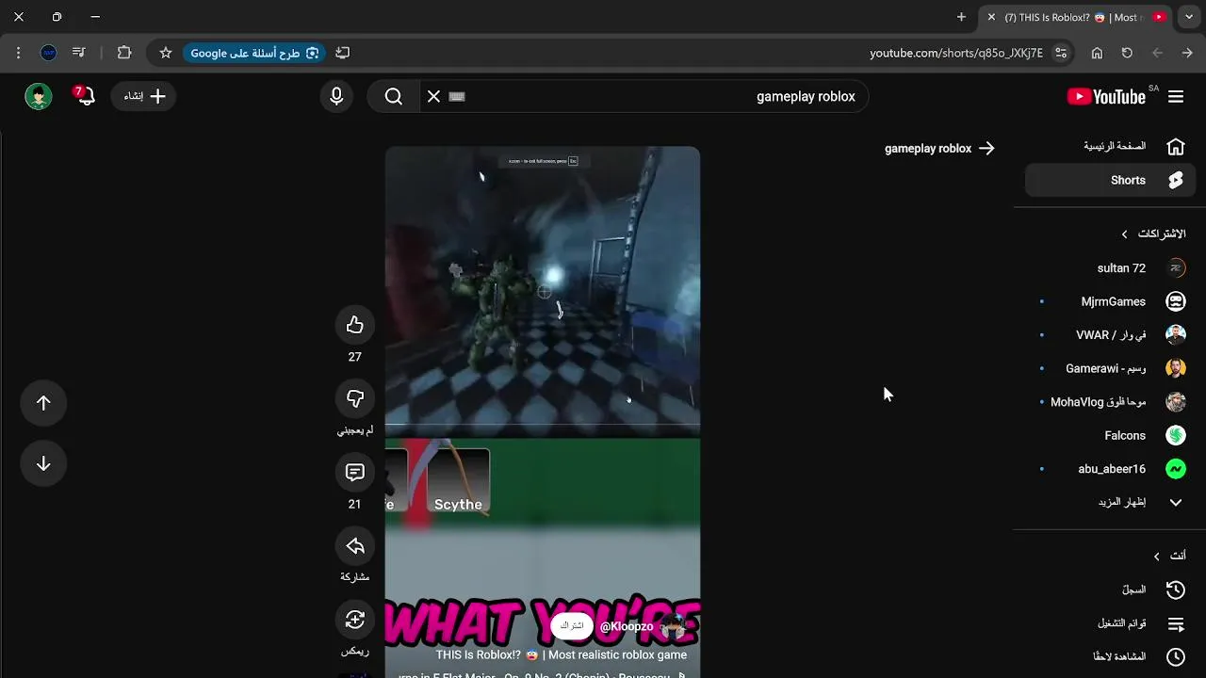Open site information icon in address bar
This screenshot has height=678, width=1206.
pyautogui.click(x=1061, y=53)
